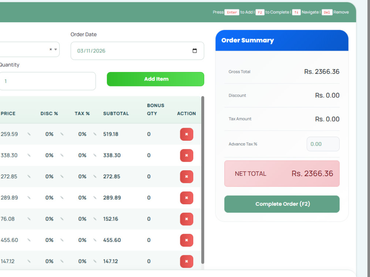The height and width of the screenshot is (277, 370).
Task: Remove the item with subtotal 147.12
Action: [x=186, y=261]
